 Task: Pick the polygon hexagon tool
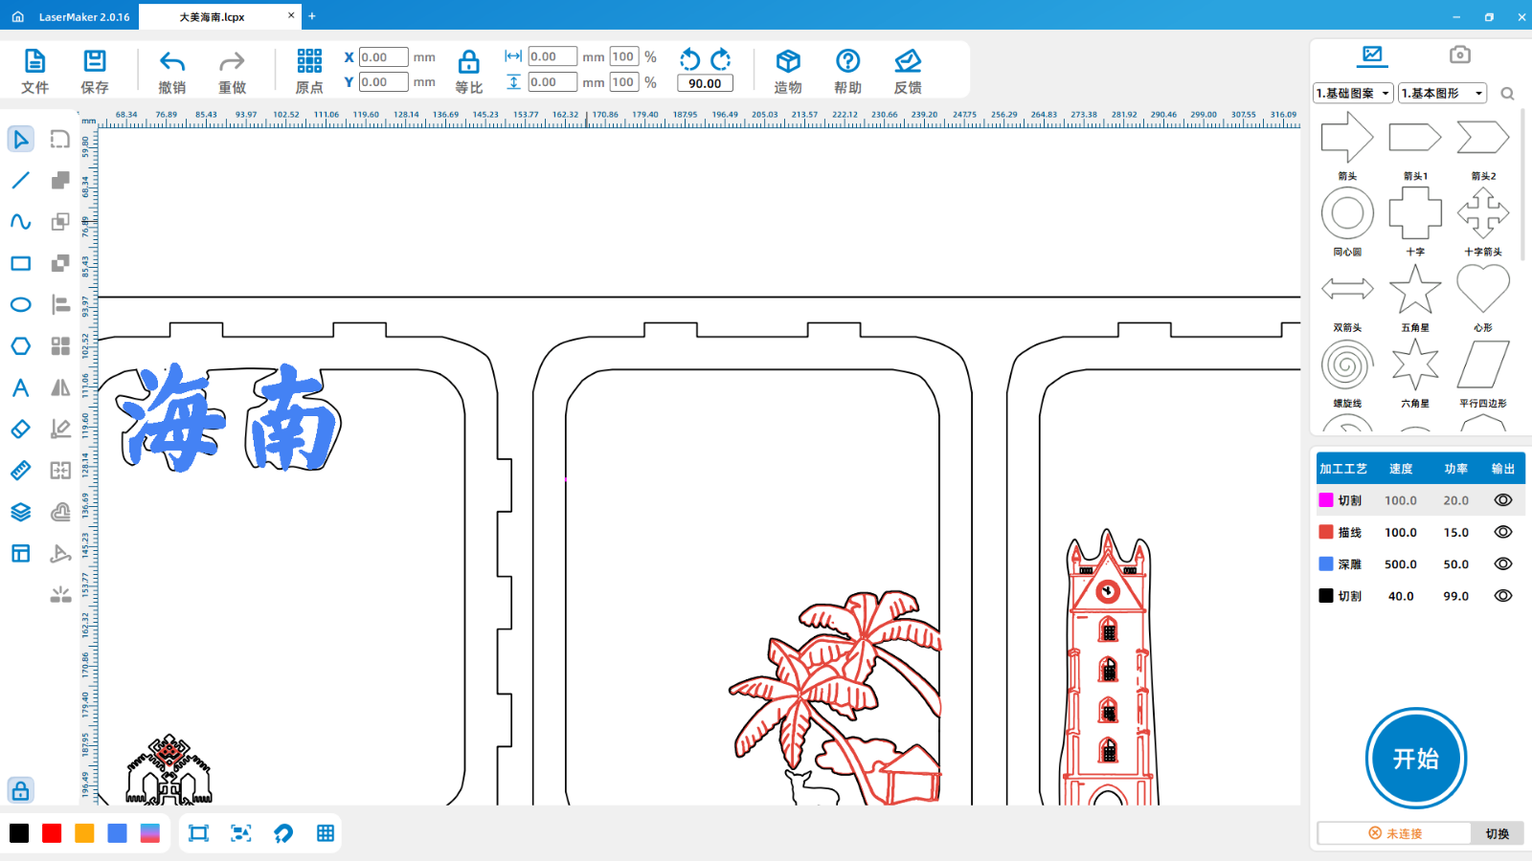point(20,346)
